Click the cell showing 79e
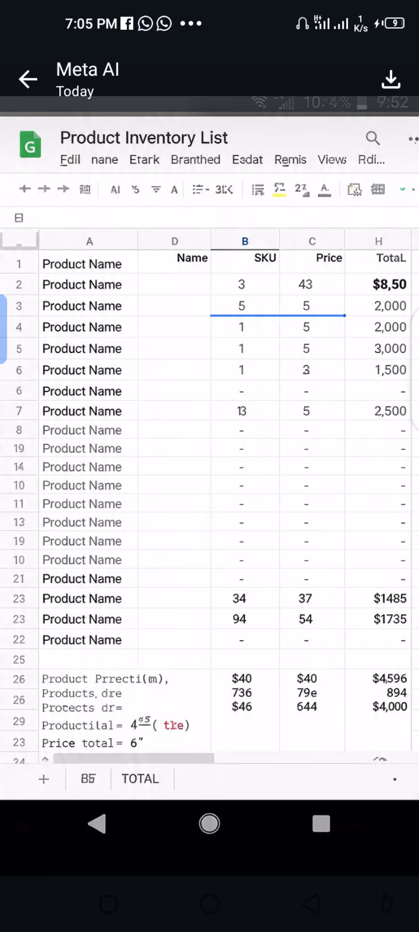The height and width of the screenshot is (932, 419). [307, 692]
